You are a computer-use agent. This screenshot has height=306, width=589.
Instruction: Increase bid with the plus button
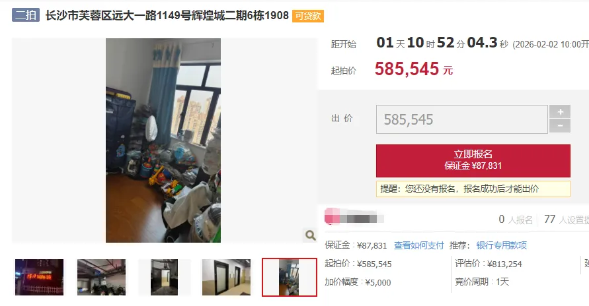(x=560, y=111)
